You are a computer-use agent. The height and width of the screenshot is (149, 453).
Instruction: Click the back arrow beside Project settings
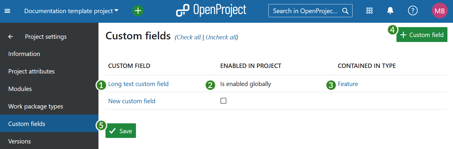11,37
